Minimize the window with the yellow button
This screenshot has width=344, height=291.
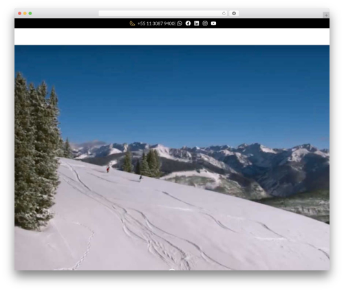[25, 13]
